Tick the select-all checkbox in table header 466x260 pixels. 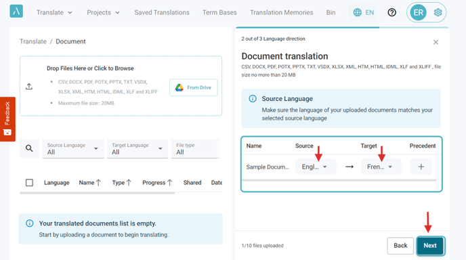(x=29, y=183)
